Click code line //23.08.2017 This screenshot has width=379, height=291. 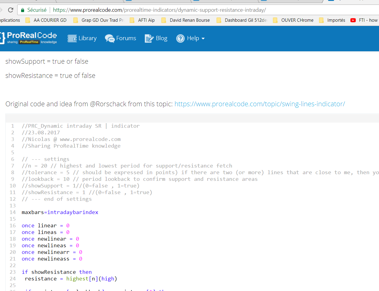[x=41, y=133]
